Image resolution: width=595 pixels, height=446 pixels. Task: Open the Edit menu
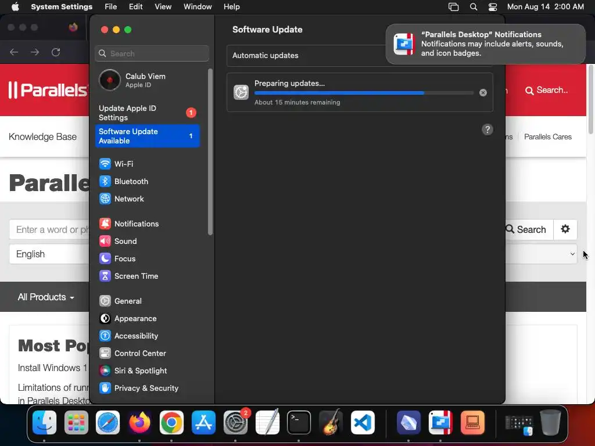135,7
